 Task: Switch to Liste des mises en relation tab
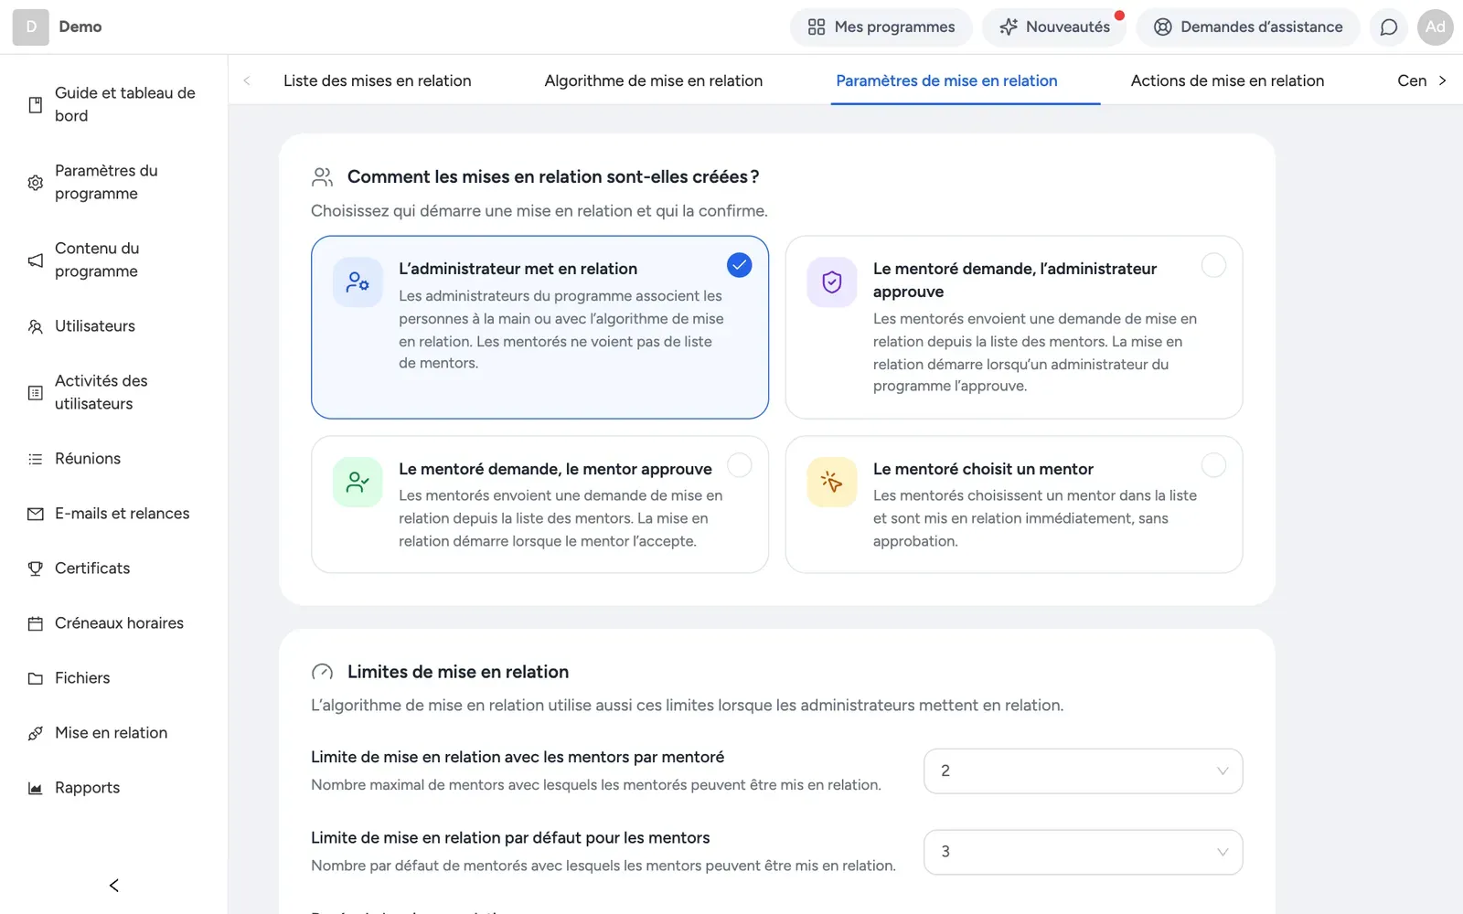click(x=378, y=80)
